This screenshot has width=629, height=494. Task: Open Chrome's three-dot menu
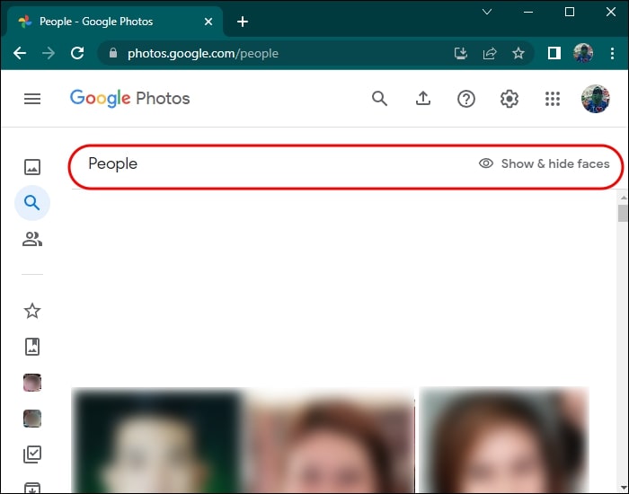click(612, 53)
